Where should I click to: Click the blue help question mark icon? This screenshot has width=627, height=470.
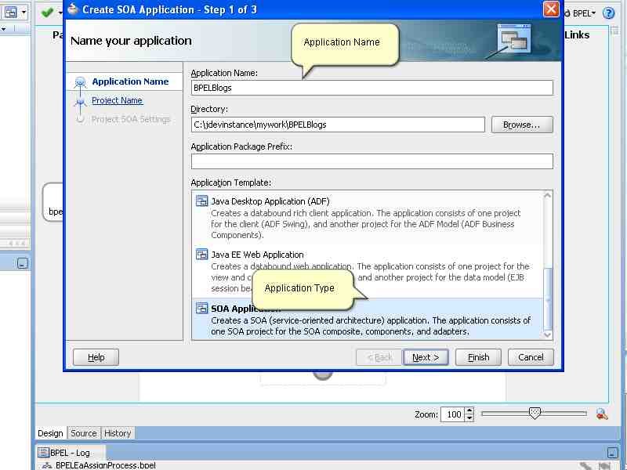(610, 13)
